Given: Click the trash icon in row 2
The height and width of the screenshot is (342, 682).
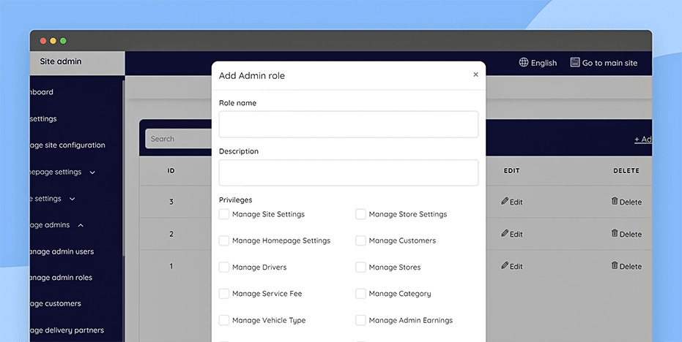Looking at the screenshot, I should point(615,233).
